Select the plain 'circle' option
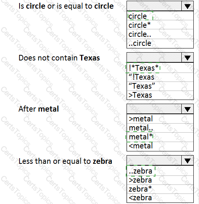The width and height of the screenshot is (199, 204). (x=160, y=16)
